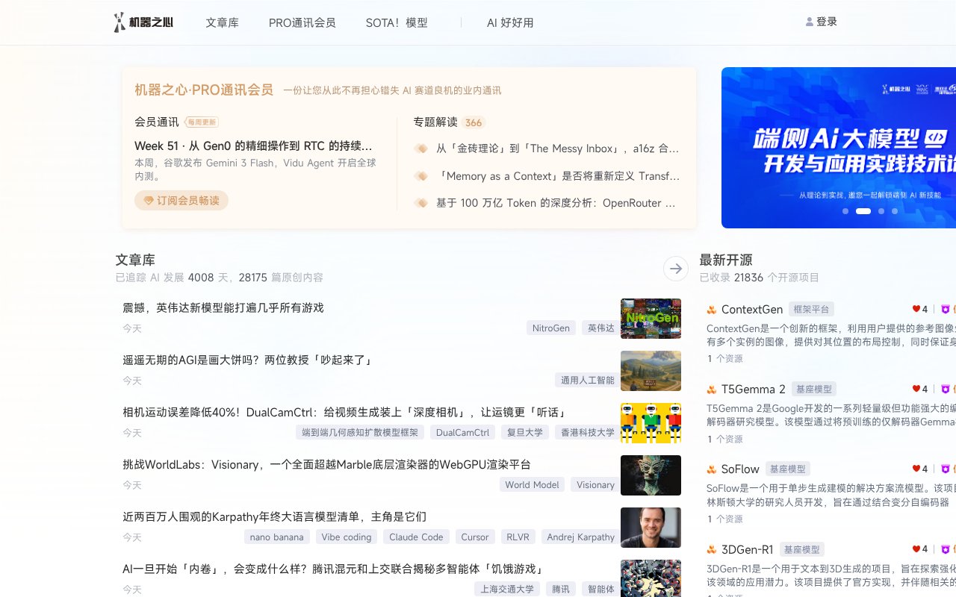Click the circular arrow beside 文章库 section

pos(675,269)
